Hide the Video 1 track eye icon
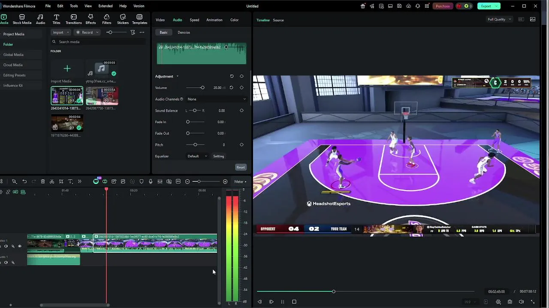The image size is (549, 308). (19, 246)
